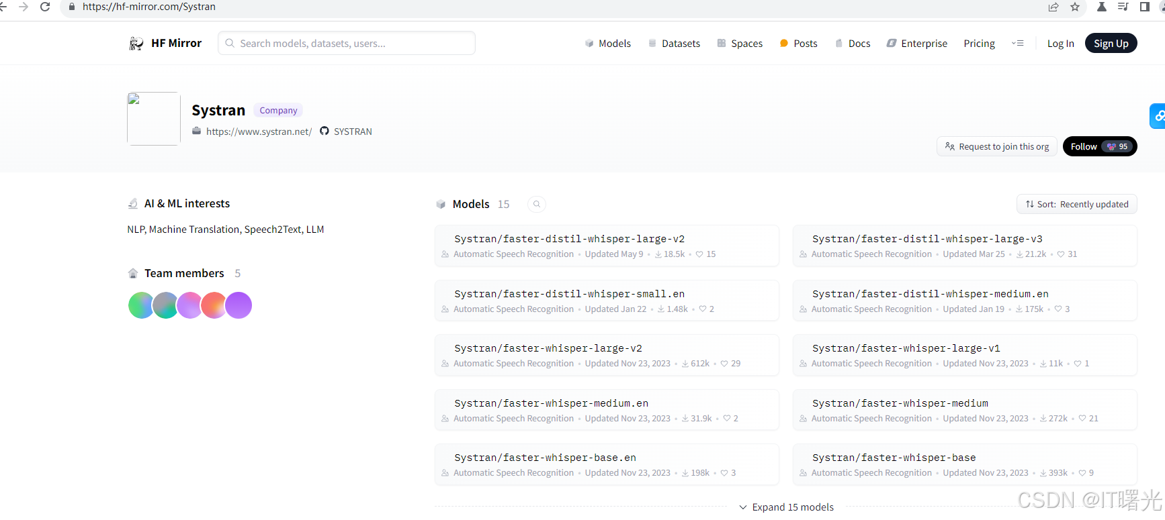Click the 95 followers count on Follow button

[x=1119, y=146]
